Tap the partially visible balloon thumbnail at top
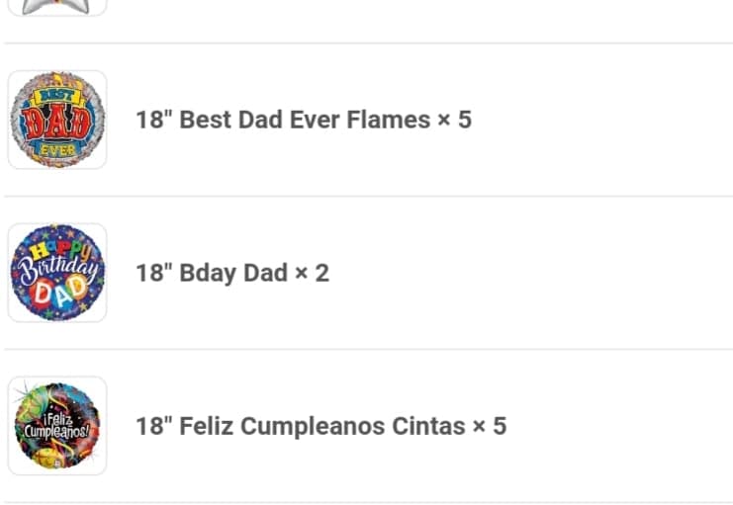Viewport: 733px width, 505px height. pyautogui.click(x=57, y=6)
